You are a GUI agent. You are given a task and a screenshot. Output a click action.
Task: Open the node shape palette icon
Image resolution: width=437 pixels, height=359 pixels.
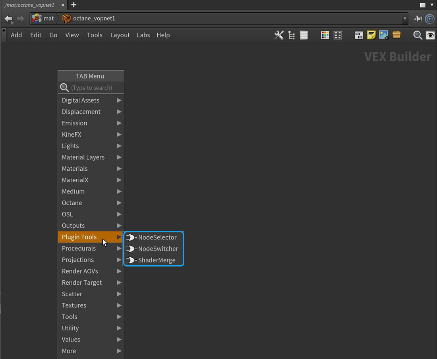[338, 35]
